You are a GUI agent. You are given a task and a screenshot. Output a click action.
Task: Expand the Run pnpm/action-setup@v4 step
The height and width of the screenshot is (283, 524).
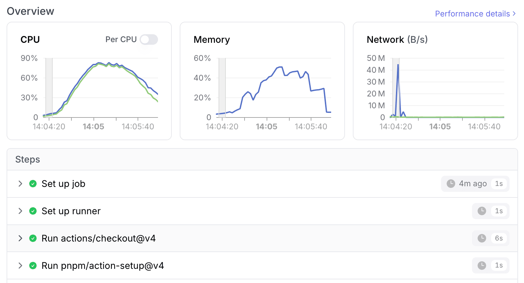(x=20, y=266)
